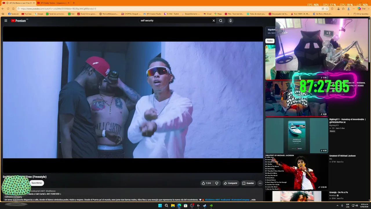This screenshot has width=371, height=209.
Task: Open the "Descargador de Yo..." bookmark
Action: pyautogui.click(x=278, y=14)
